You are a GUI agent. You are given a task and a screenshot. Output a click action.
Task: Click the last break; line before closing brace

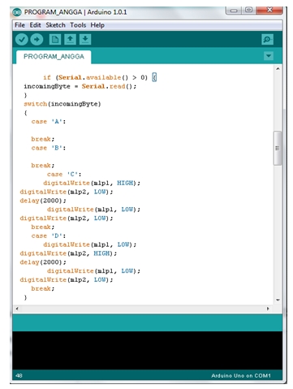tap(43, 288)
